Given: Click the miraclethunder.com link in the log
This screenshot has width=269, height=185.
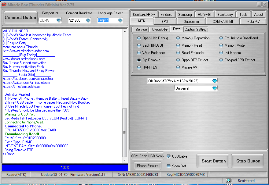Looking at the screenshot, I should (x=26, y=51).
